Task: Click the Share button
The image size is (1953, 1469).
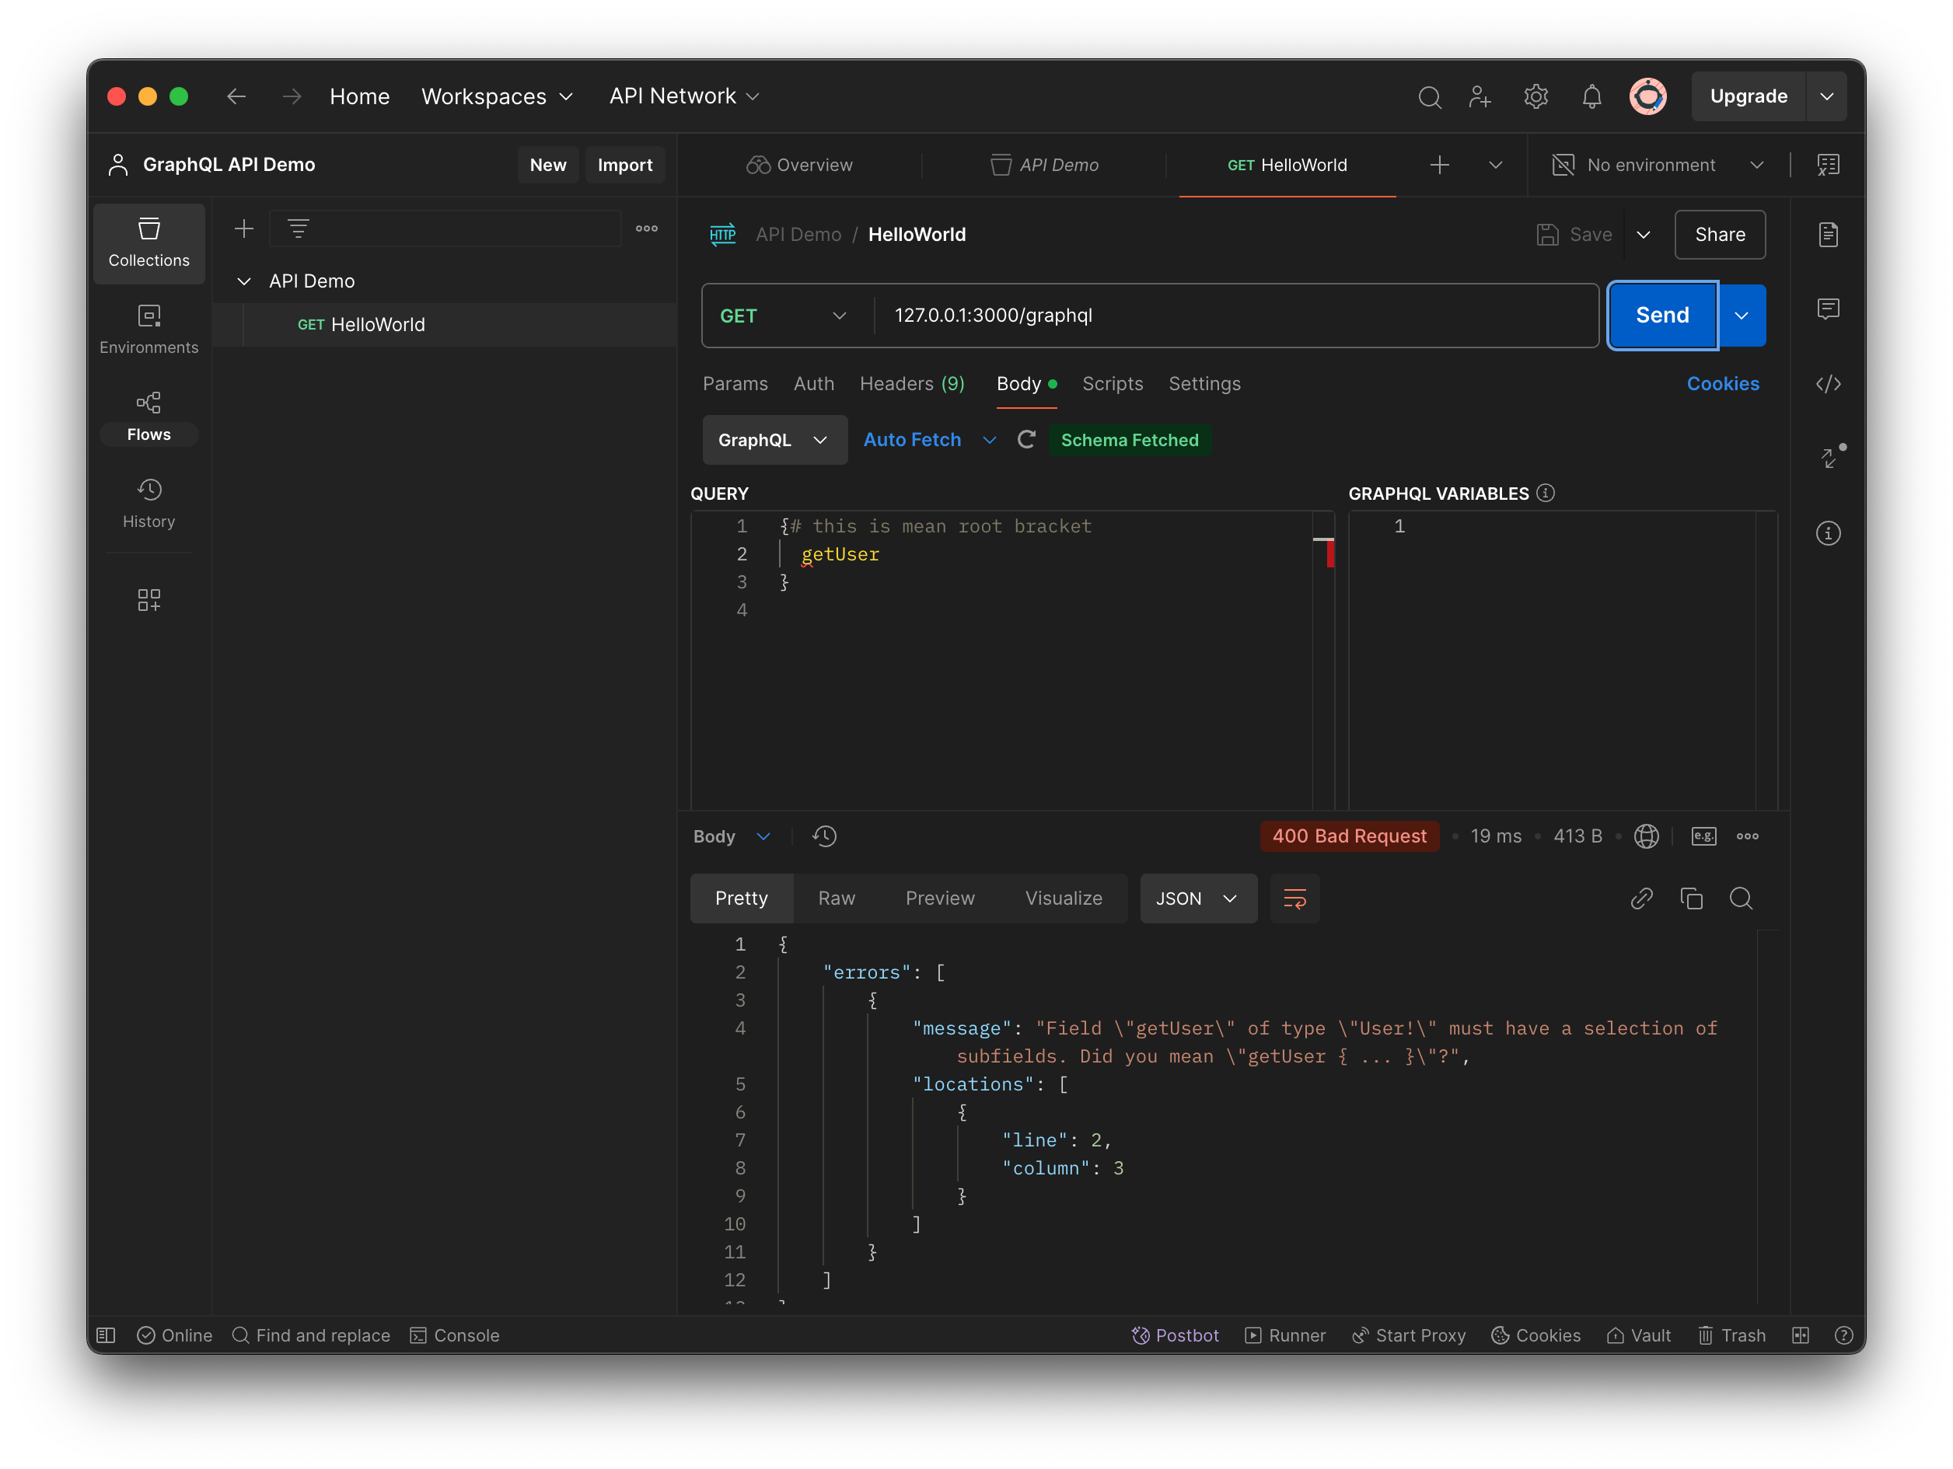Action: pos(1719,234)
